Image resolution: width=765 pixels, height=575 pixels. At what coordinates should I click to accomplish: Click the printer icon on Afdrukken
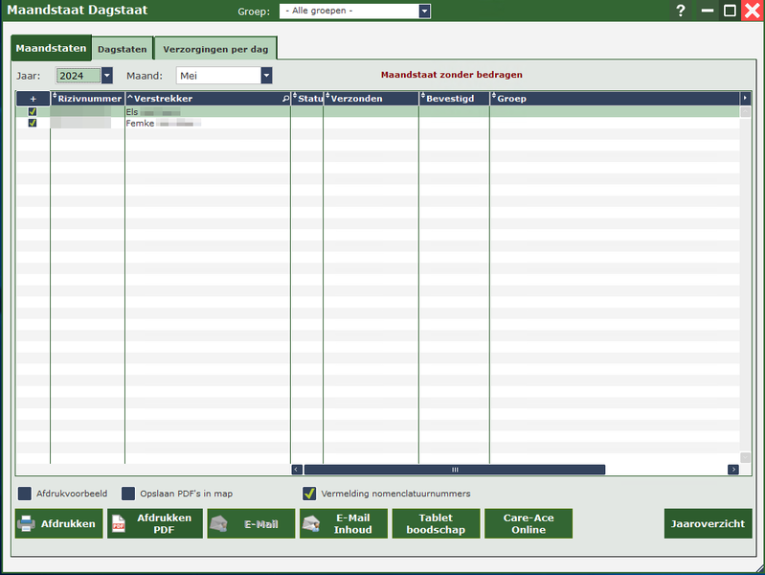point(27,523)
